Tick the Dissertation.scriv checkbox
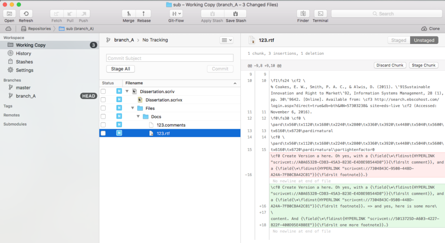 [x=103, y=91]
